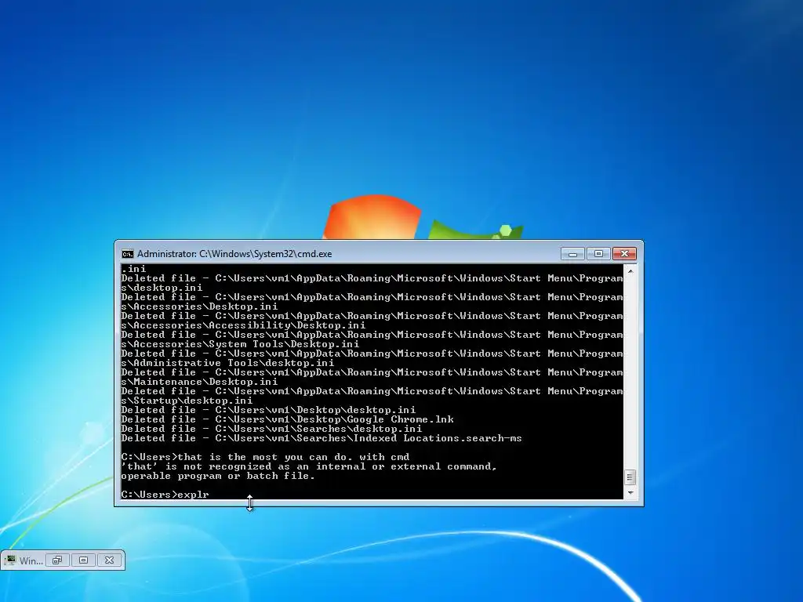The width and height of the screenshot is (803, 602).
Task: Minimize the Administrator cmd.exe window
Action: [x=572, y=254]
